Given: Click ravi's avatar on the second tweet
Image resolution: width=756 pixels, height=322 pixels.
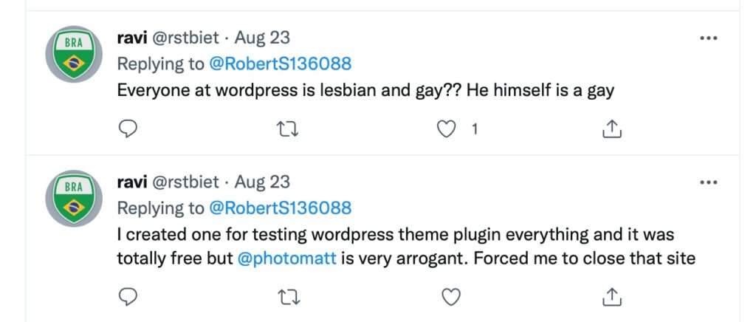Looking at the screenshot, I should (x=73, y=198).
